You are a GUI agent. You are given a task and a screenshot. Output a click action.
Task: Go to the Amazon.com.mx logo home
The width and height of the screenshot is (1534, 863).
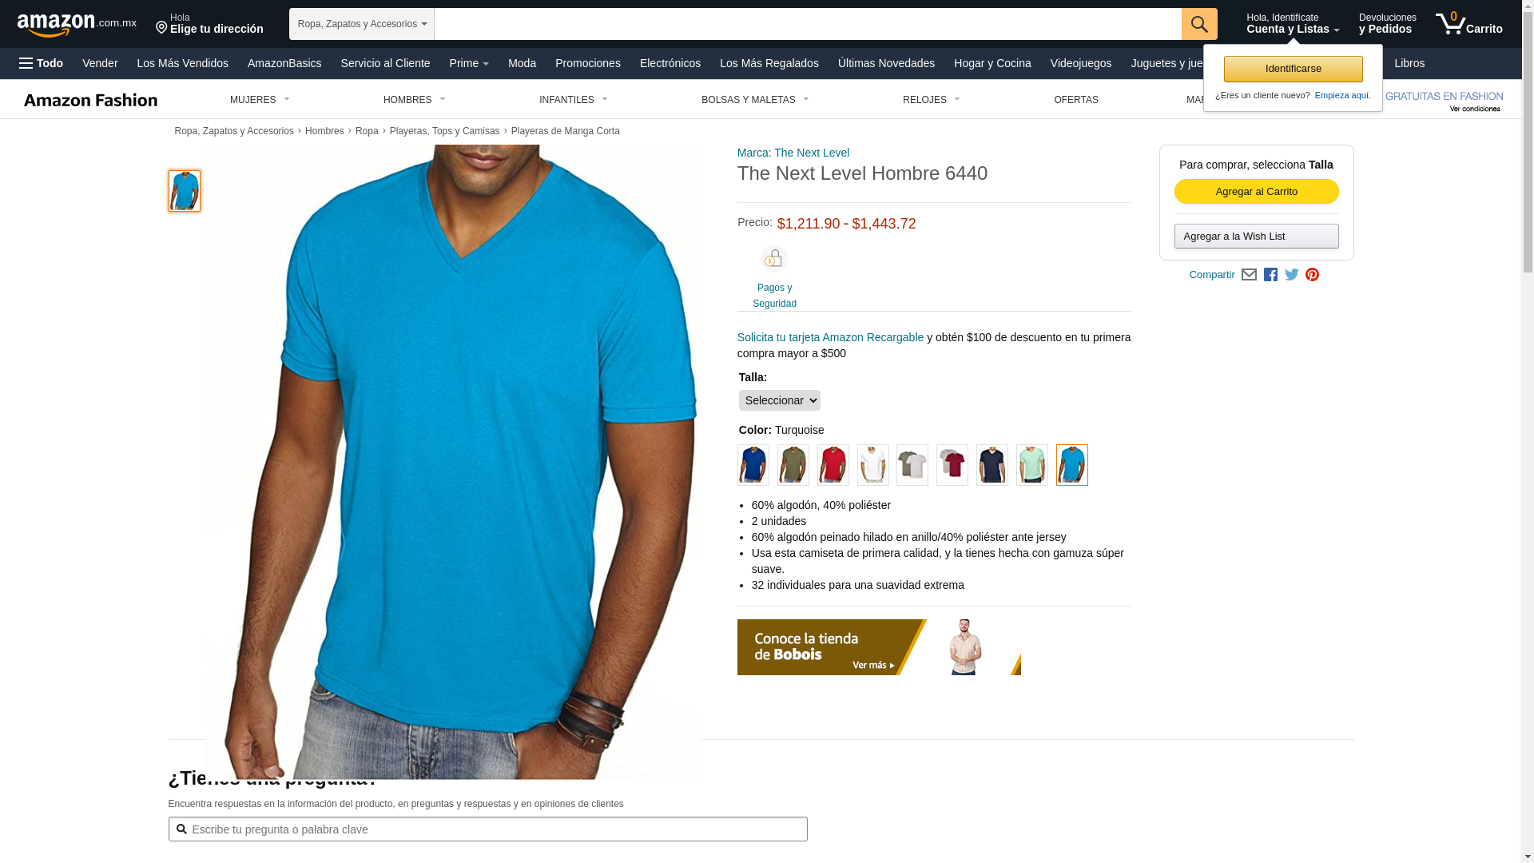(x=77, y=25)
